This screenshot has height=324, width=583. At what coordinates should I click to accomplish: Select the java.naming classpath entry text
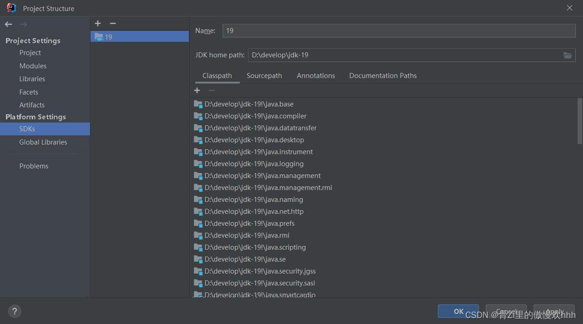click(x=254, y=200)
